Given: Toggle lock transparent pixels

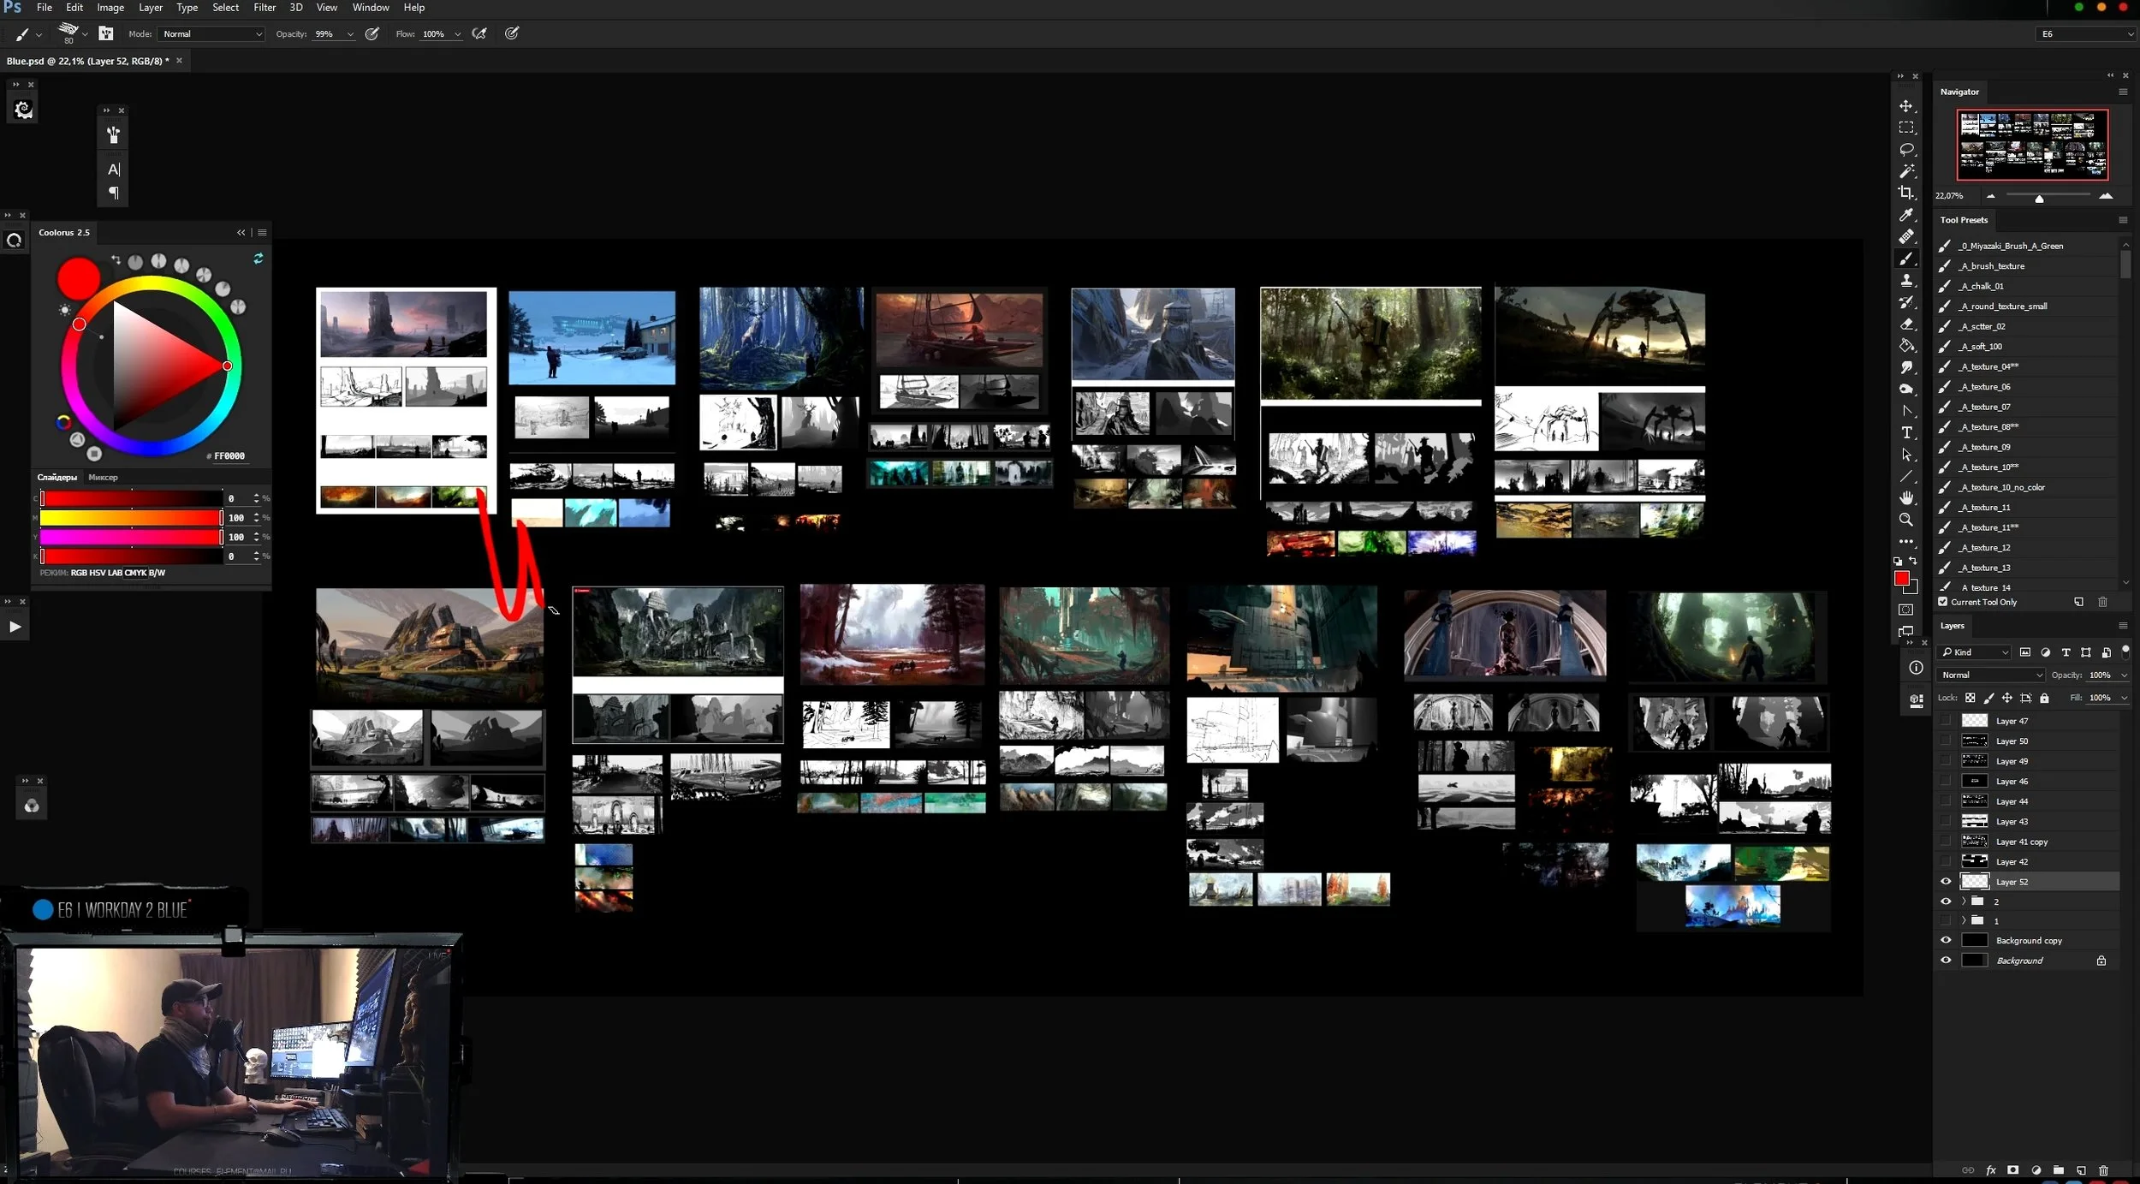Looking at the screenshot, I should click(x=1971, y=699).
